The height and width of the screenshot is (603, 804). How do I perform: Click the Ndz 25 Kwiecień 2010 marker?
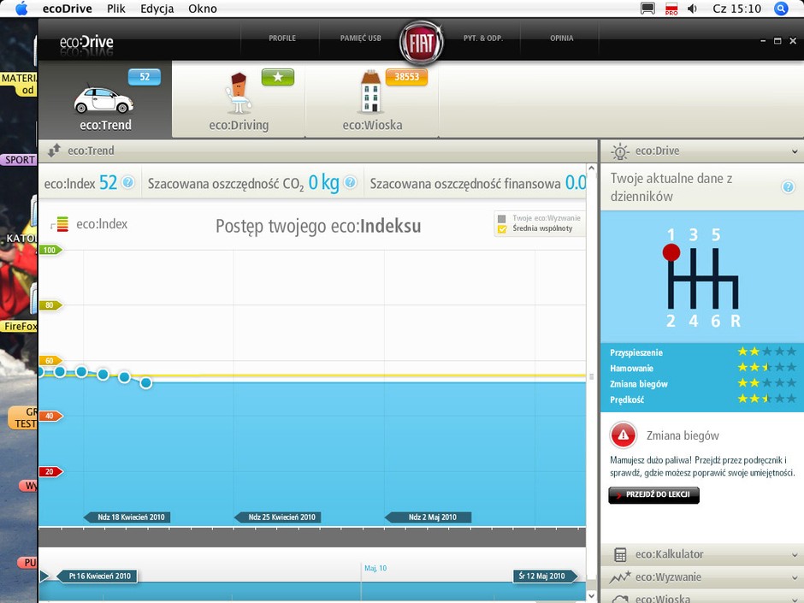coord(277,517)
